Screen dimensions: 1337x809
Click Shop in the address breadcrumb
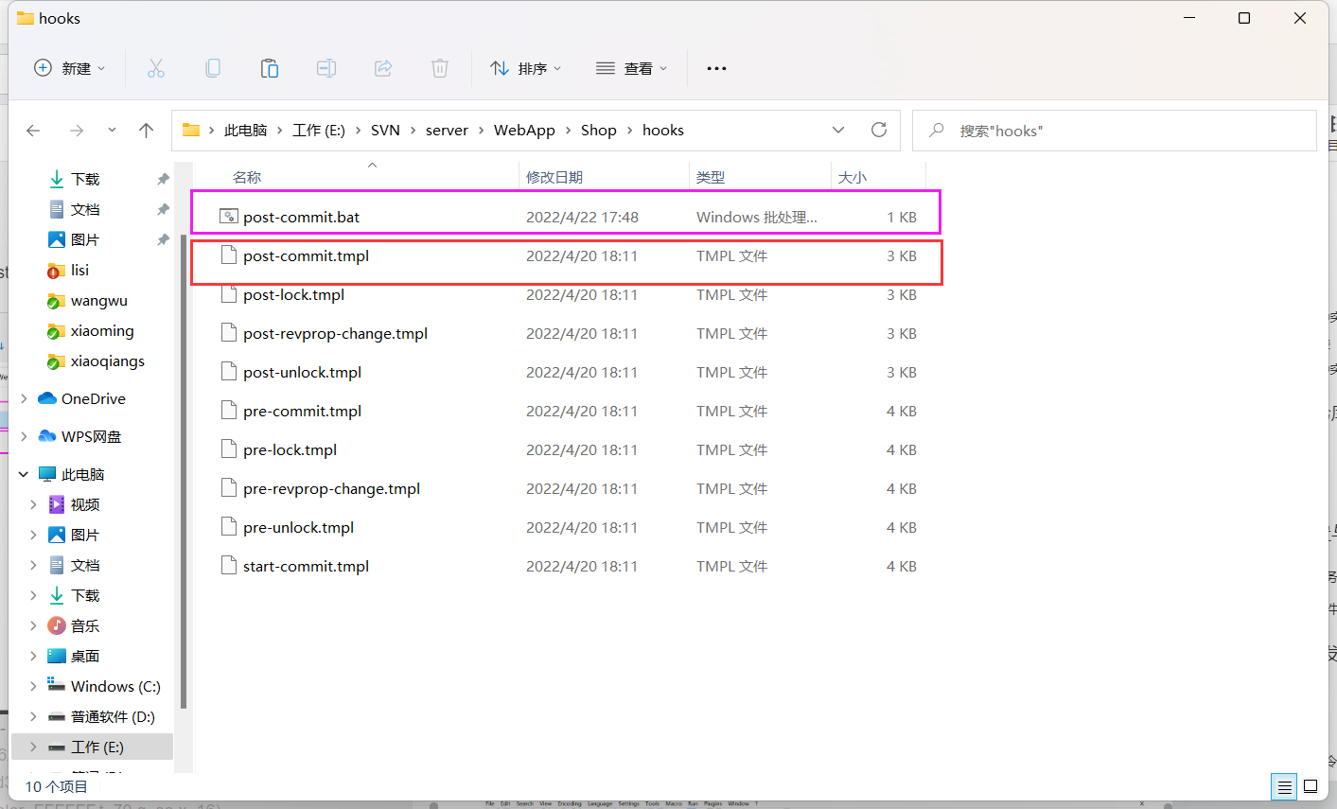pos(598,130)
